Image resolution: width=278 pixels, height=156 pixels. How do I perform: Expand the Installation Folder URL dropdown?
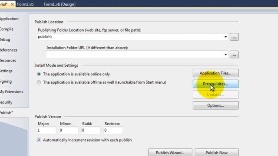tap(225, 54)
